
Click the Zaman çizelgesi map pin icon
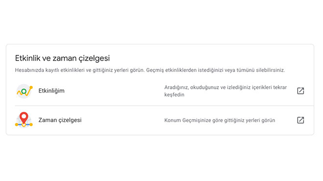tap(24, 120)
